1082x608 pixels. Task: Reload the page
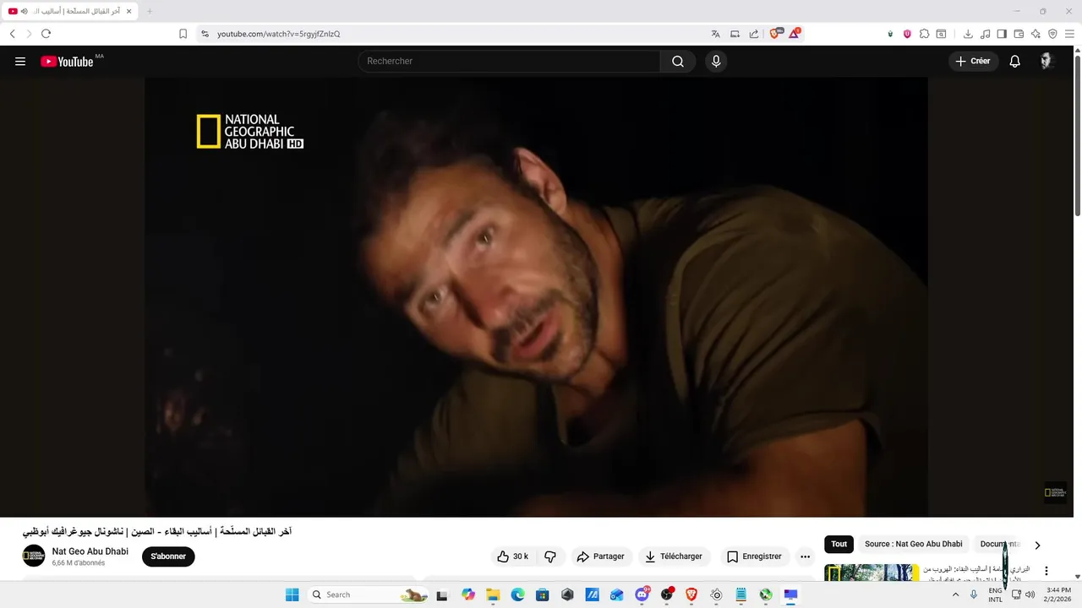click(46, 34)
